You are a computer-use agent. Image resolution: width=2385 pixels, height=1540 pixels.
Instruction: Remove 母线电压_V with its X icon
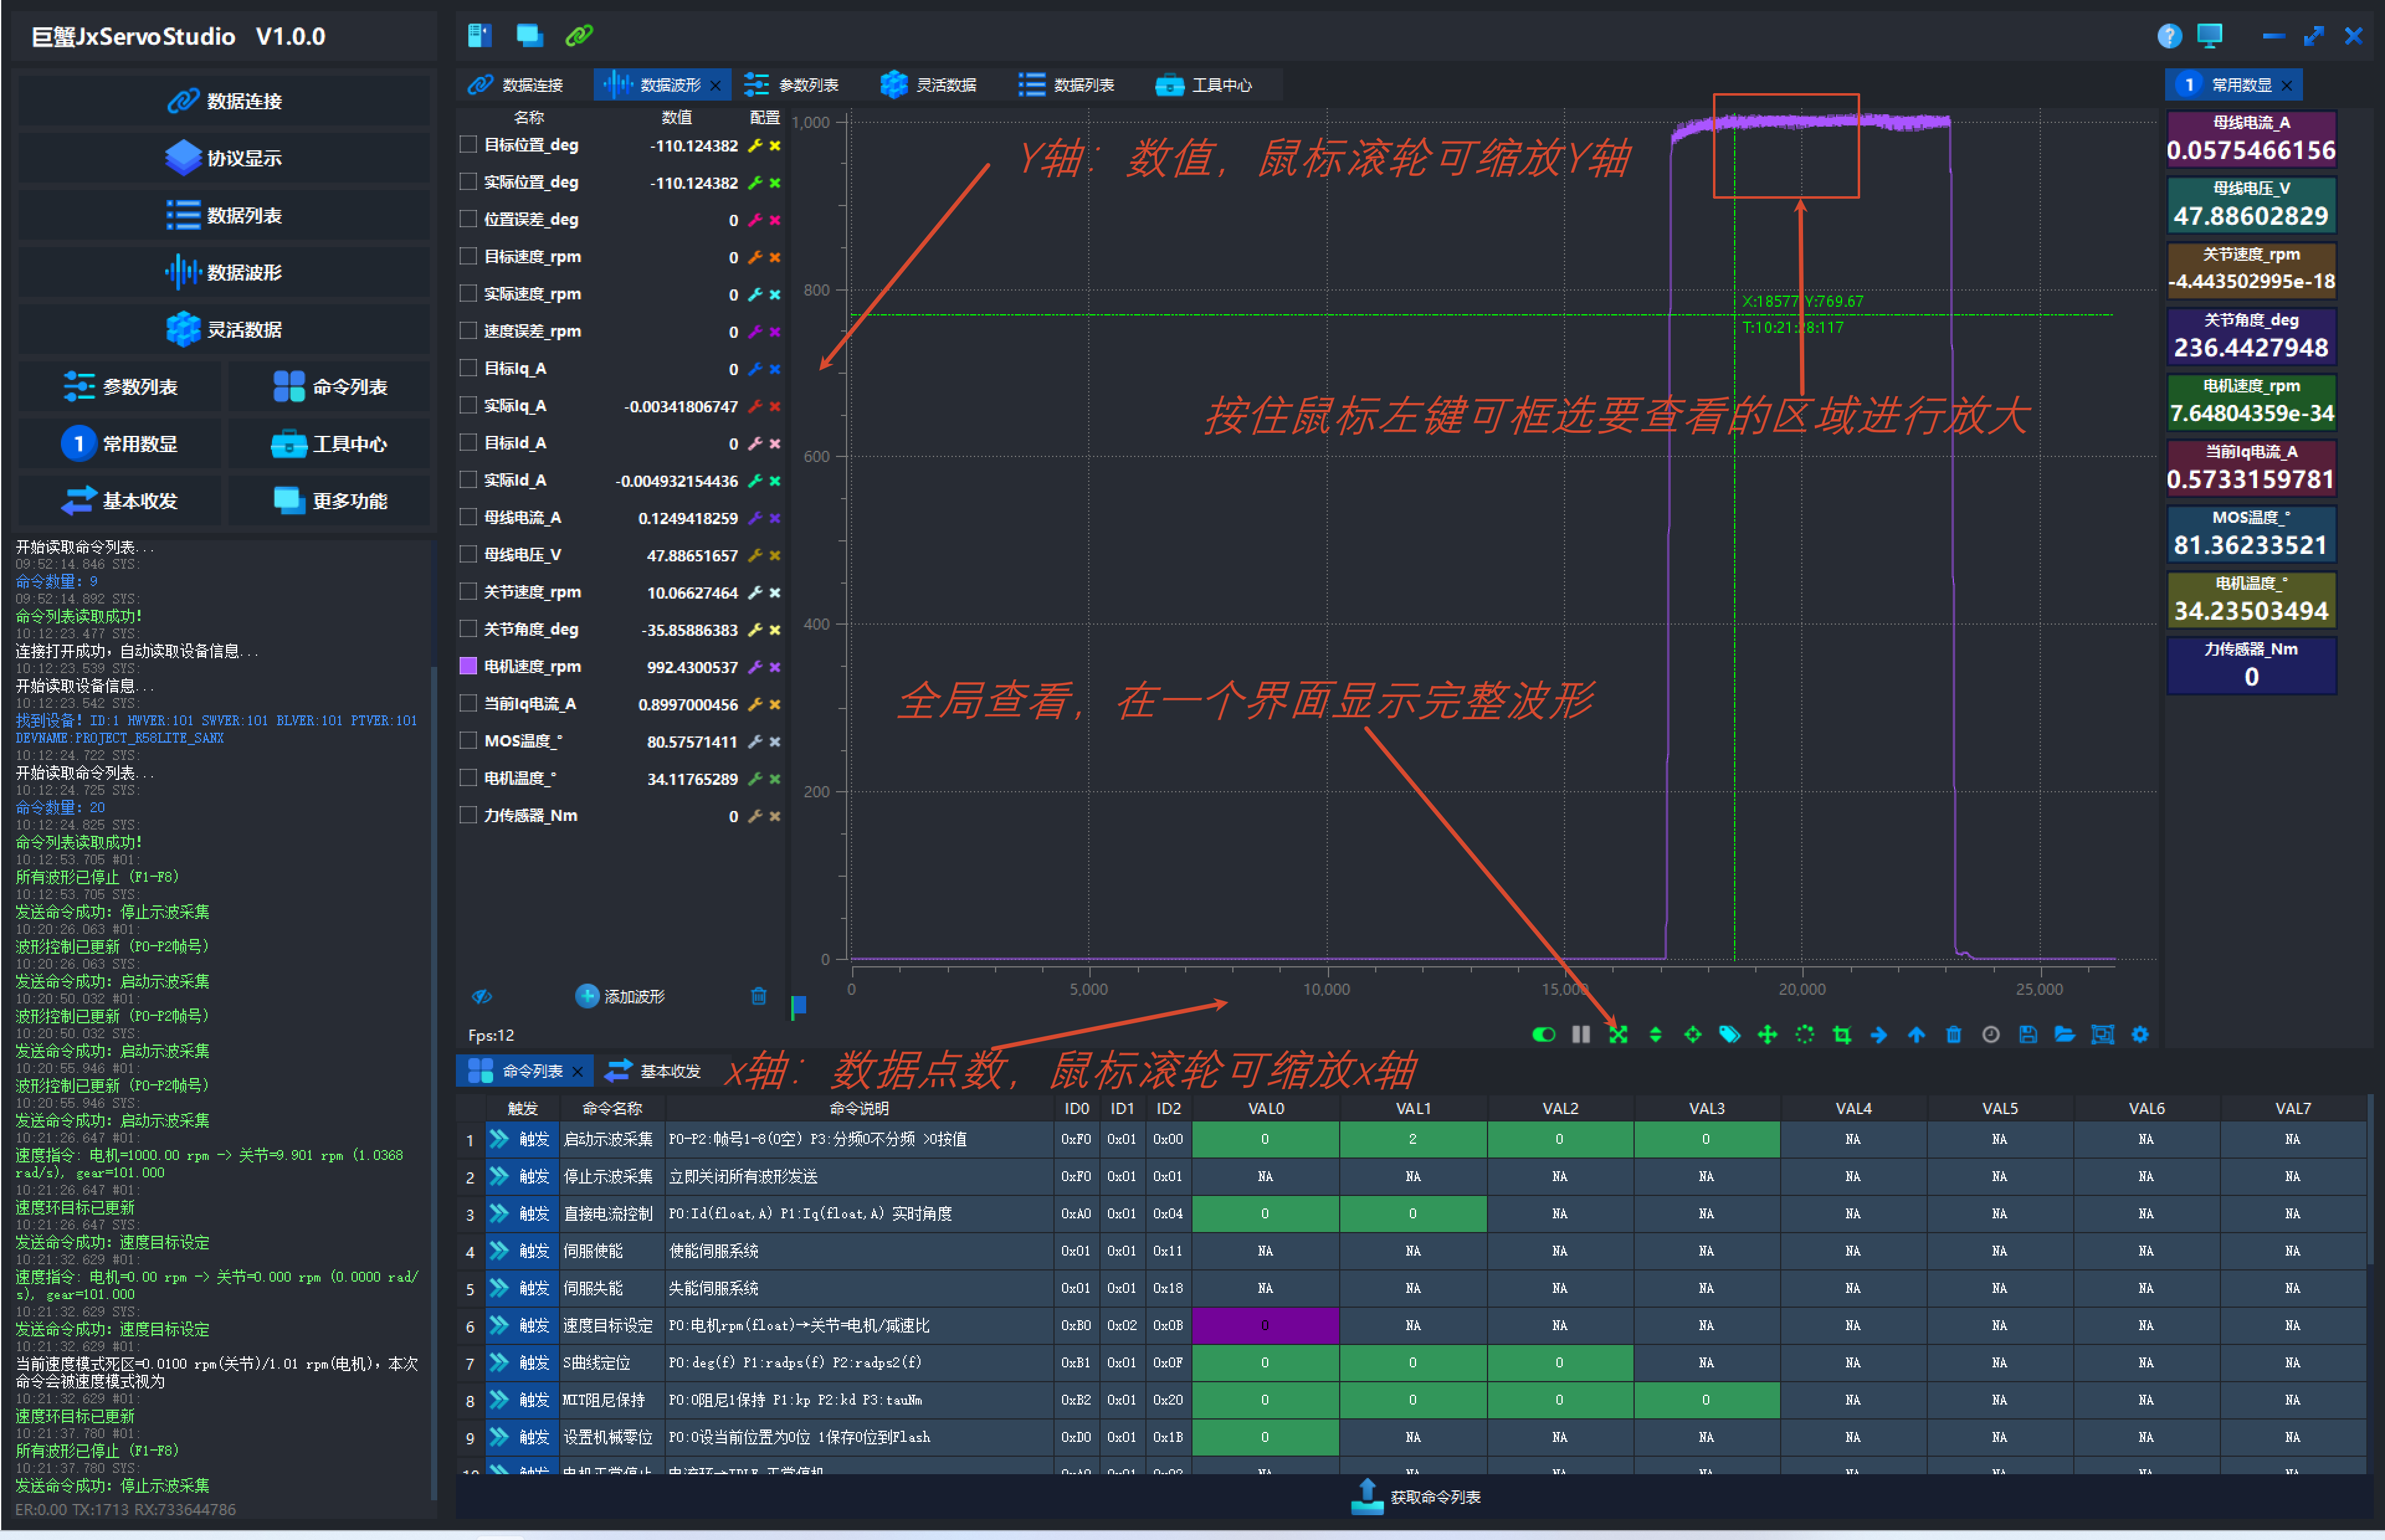click(775, 555)
